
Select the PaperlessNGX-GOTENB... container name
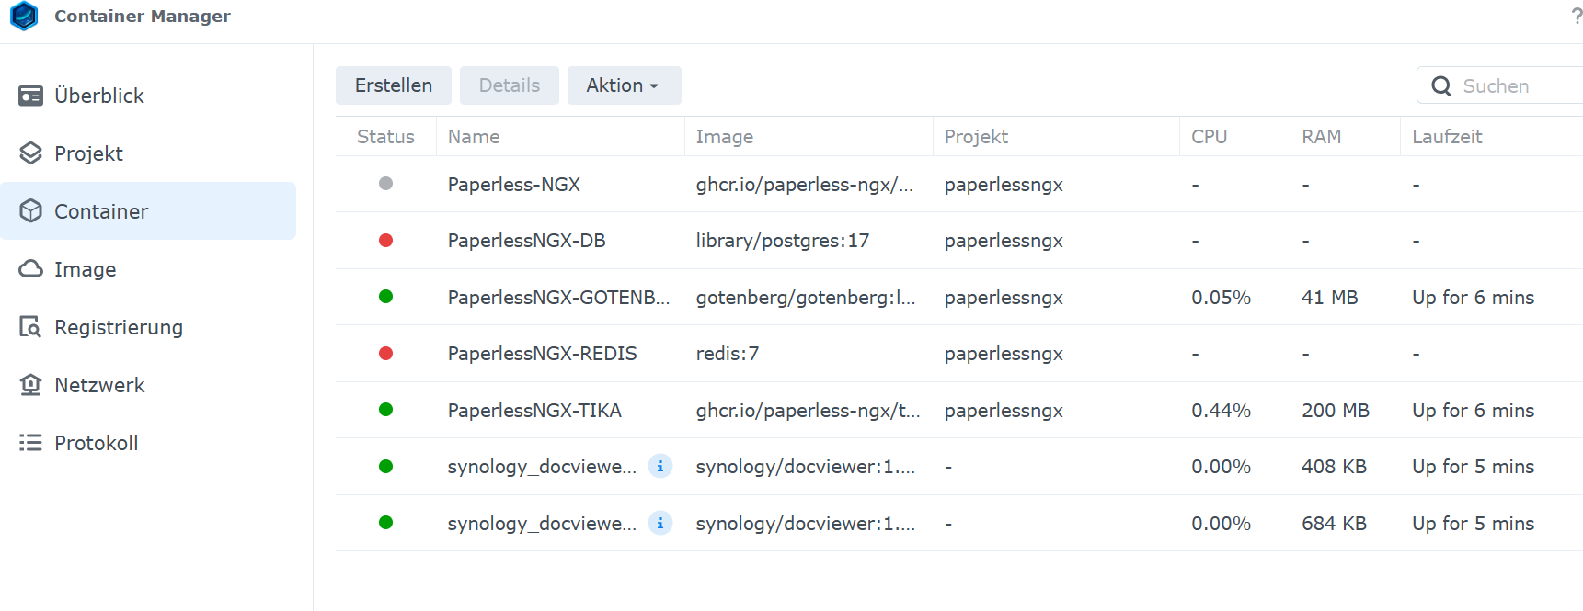559,298
